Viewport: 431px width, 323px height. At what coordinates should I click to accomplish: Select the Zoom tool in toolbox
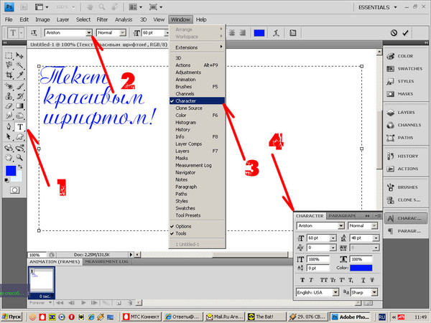(19, 158)
